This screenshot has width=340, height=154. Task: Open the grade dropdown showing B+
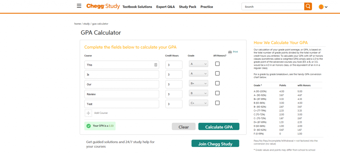199,84
